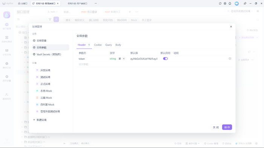The height and width of the screenshot is (148, 264).
Task: Switch to the Query tab
Action: coord(109,45)
